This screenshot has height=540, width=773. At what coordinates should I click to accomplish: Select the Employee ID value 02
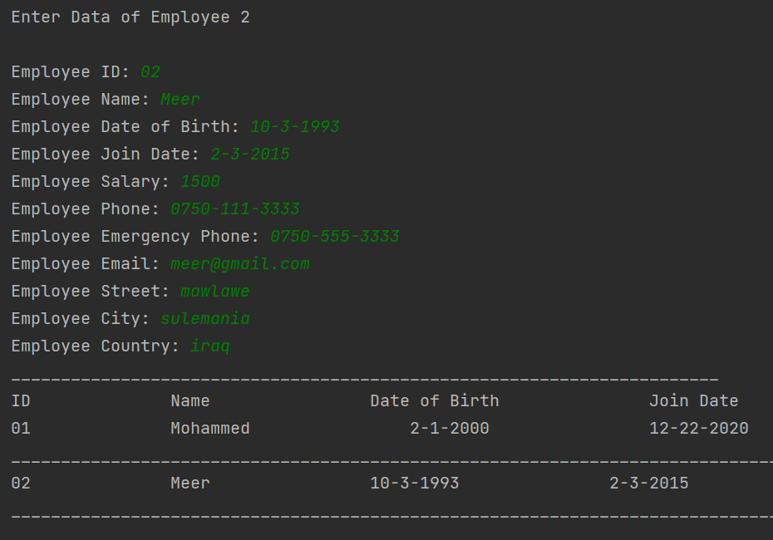(x=150, y=72)
